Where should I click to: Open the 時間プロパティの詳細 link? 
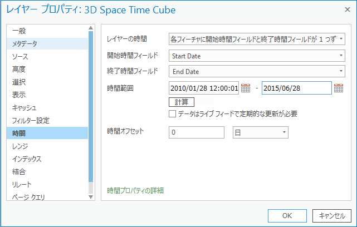[135, 191]
